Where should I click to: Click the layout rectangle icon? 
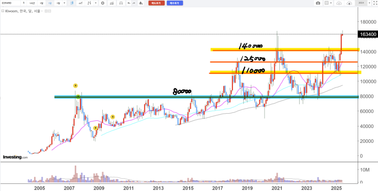[327, 3]
